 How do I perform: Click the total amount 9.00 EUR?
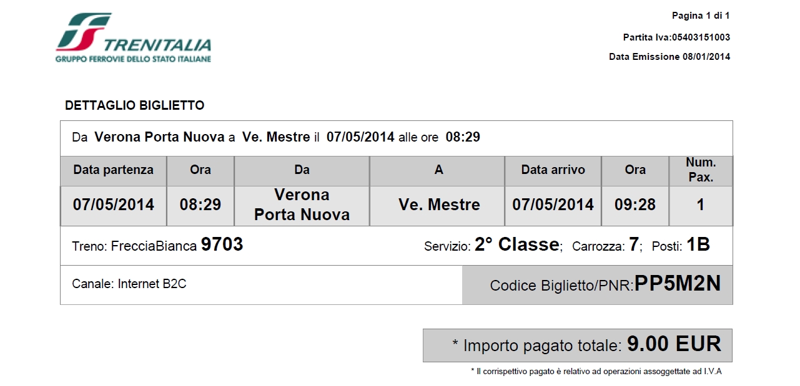tap(674, 344)
